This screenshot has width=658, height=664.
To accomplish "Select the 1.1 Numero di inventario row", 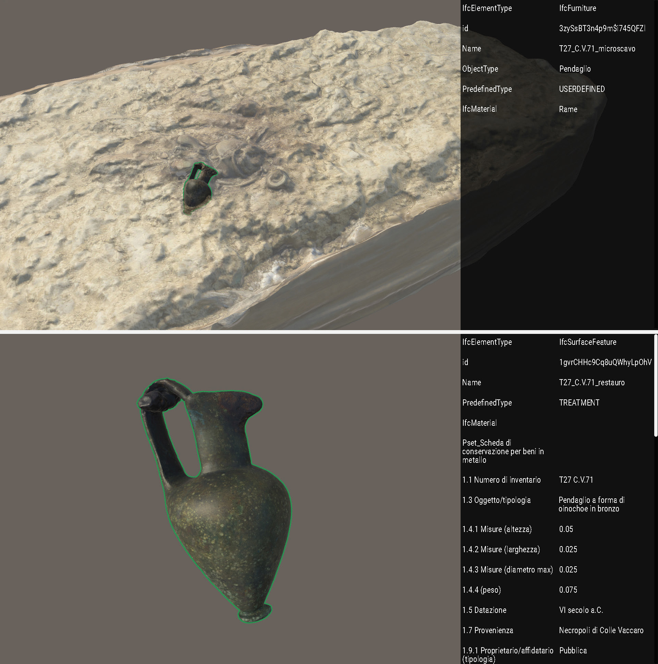I will point(501,480).
